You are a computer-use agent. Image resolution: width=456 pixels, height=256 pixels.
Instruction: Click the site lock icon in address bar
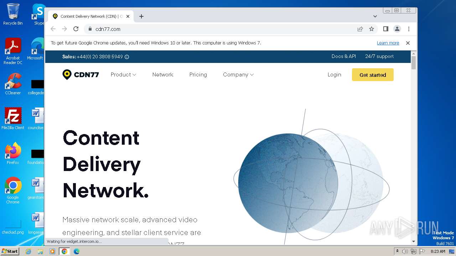point(90,29)
